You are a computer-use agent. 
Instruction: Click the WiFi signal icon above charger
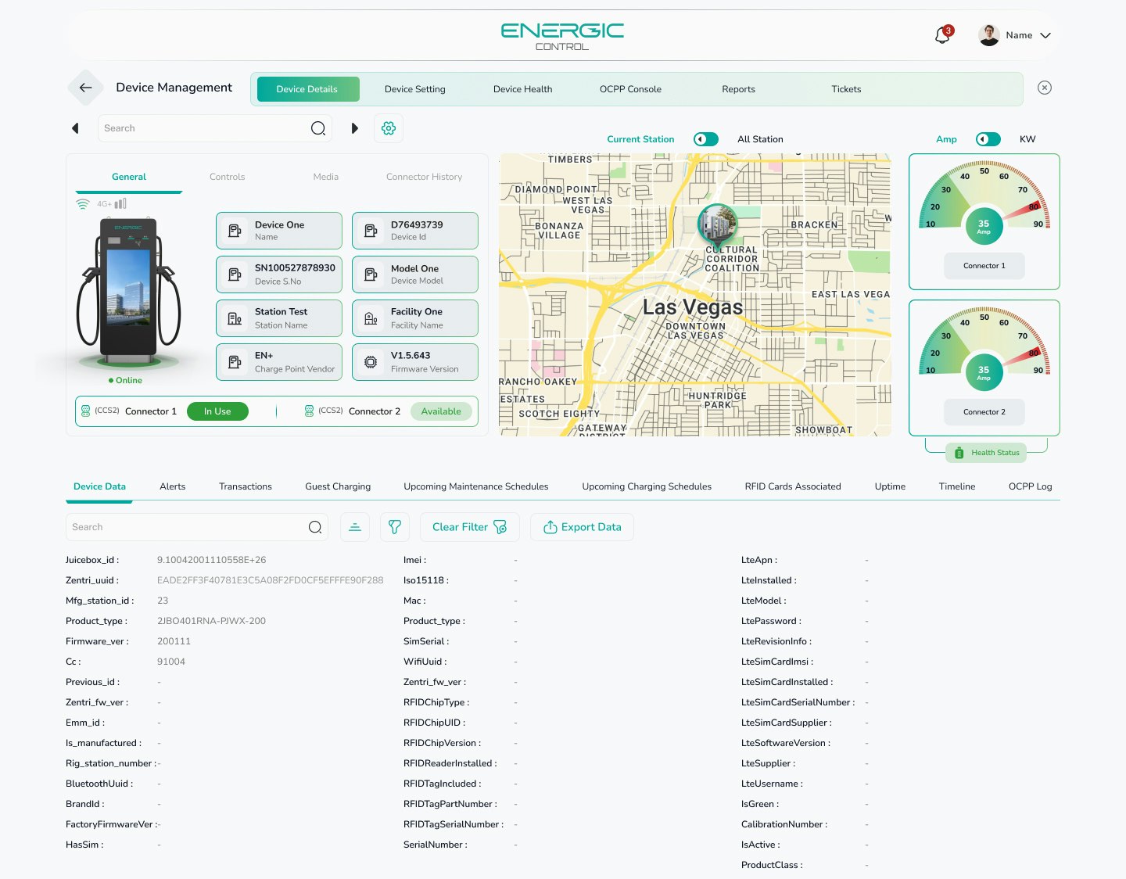[83, 204]
